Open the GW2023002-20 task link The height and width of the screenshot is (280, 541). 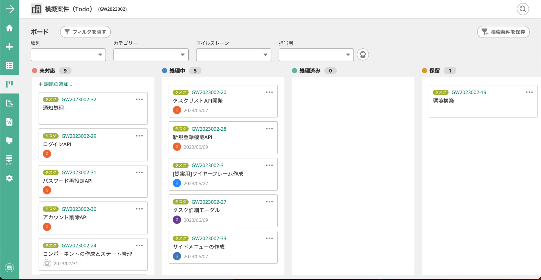tap(209, 92)
